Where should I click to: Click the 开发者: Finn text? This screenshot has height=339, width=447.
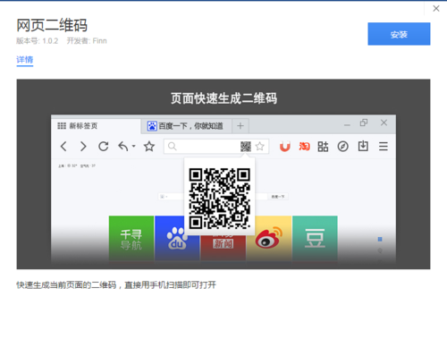point(87,41)
